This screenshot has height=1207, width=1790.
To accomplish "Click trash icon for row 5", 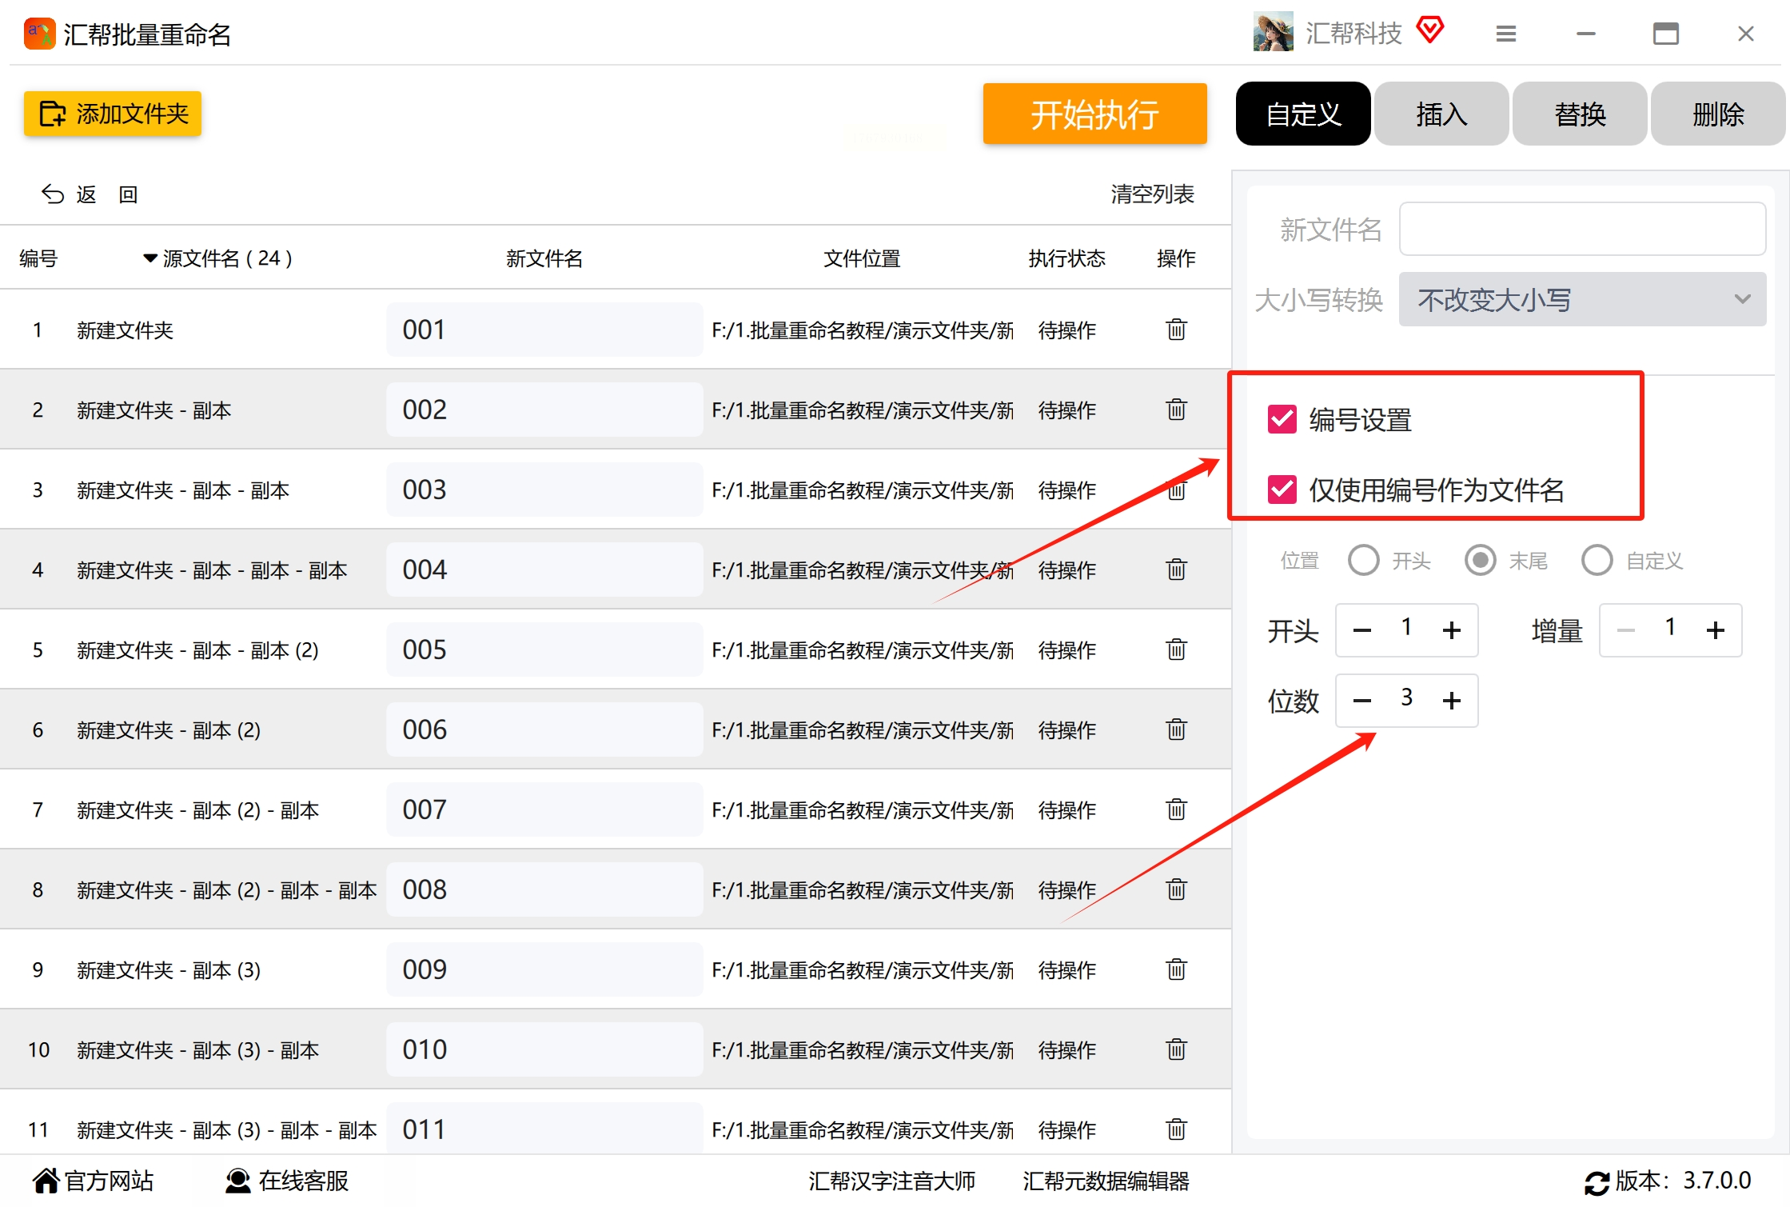I will tap(1176, 649).
